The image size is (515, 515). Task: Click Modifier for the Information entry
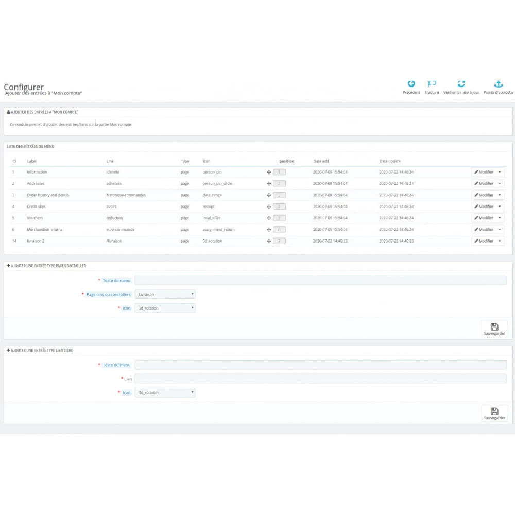coord(484,172)
